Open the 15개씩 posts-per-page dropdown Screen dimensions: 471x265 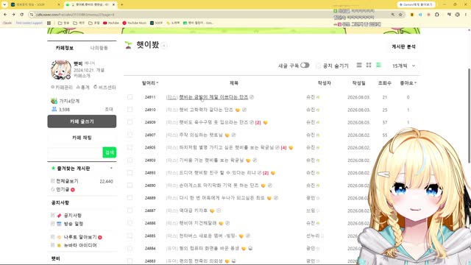point(403,66)
